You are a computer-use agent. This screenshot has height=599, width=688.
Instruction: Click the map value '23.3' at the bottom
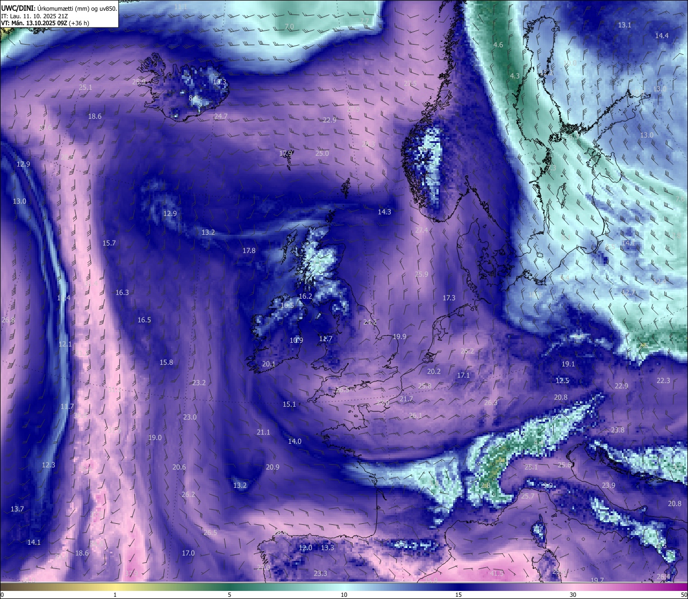[x=320, y=573]
